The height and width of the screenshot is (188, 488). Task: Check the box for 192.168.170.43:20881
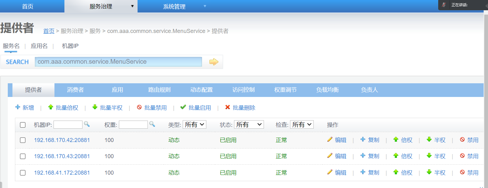point(23,156)
